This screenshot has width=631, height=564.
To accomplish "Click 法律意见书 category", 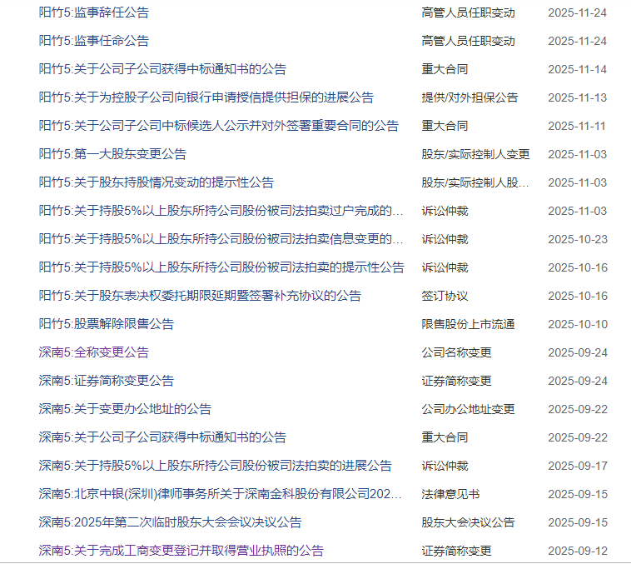I will point(450,494).
